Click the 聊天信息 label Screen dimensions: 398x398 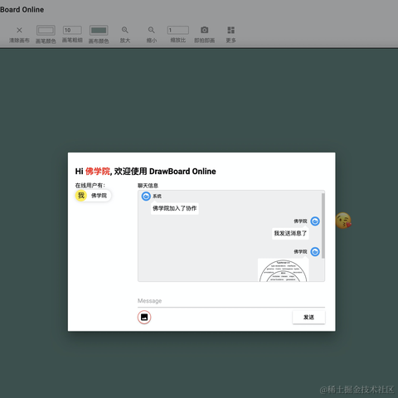click(148, 186)
